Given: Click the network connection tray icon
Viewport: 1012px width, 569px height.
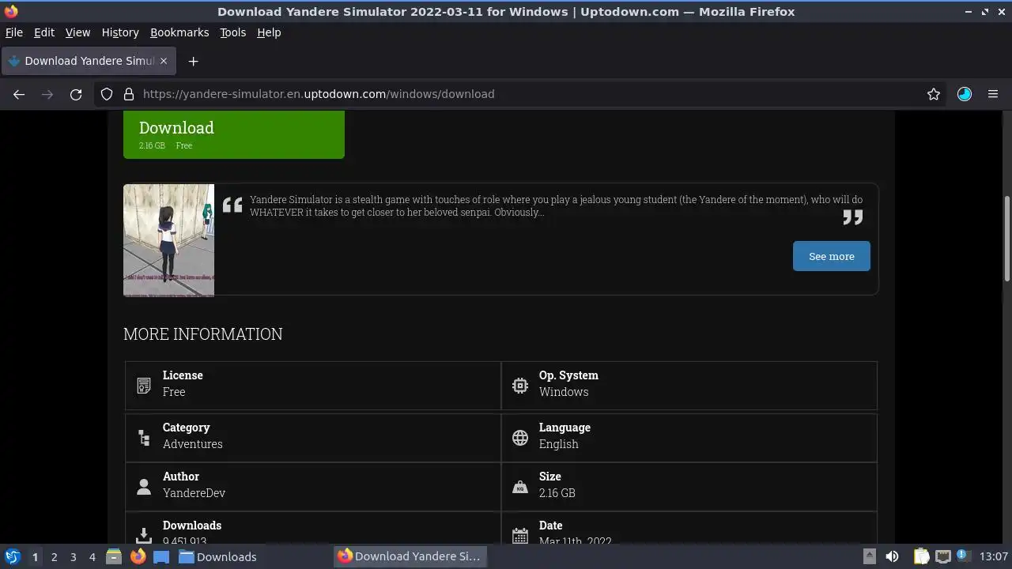Looking at the screenshot, I should coord(942,556).
